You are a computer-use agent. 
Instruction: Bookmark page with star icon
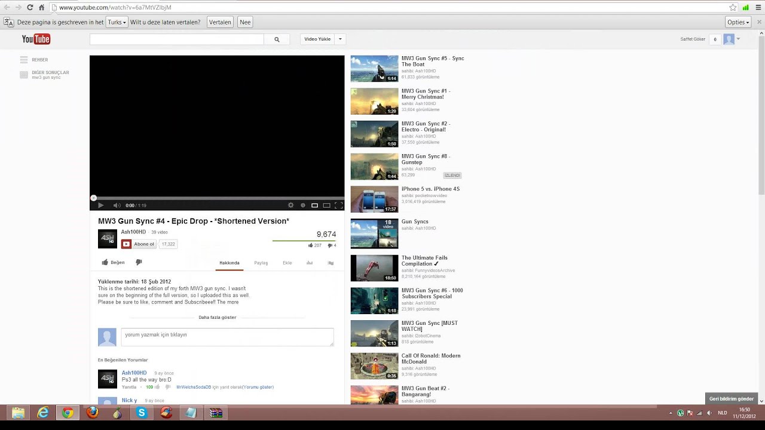(733, 7)
